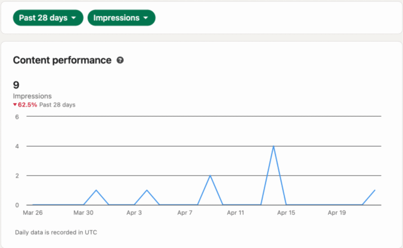Click the total impressions count of 9
The width and height of the screenshot is (403, 248).
[x=16, y=85]
